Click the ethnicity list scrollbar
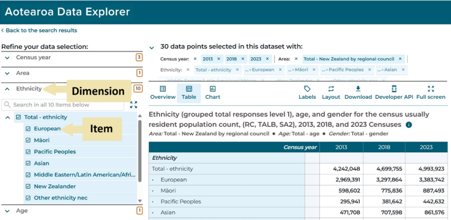 click(140, 151)
